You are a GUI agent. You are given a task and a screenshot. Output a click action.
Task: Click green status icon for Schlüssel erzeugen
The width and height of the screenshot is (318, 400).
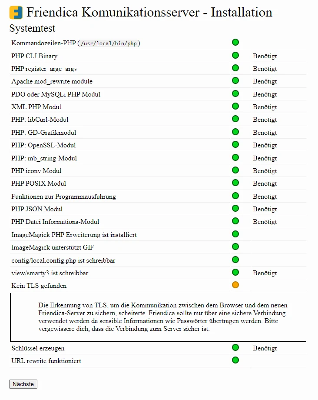[x=235, y=348]
